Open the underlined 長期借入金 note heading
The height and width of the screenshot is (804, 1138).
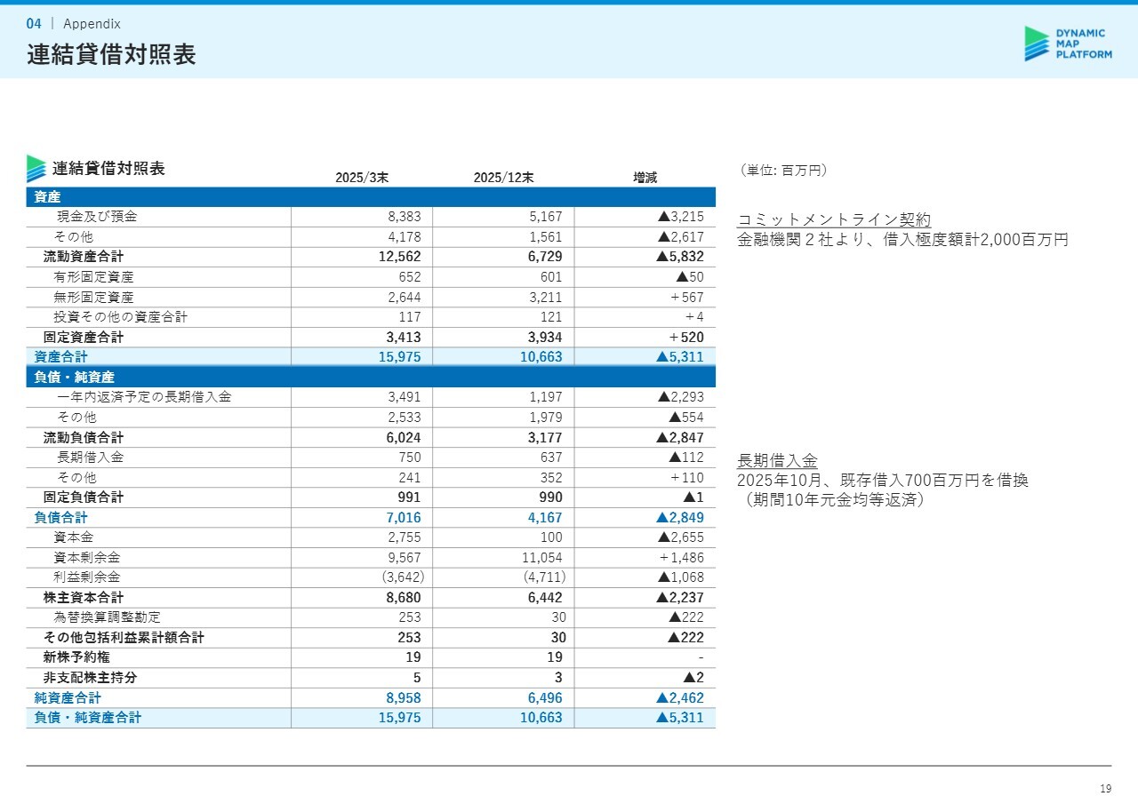pos(777,460)
